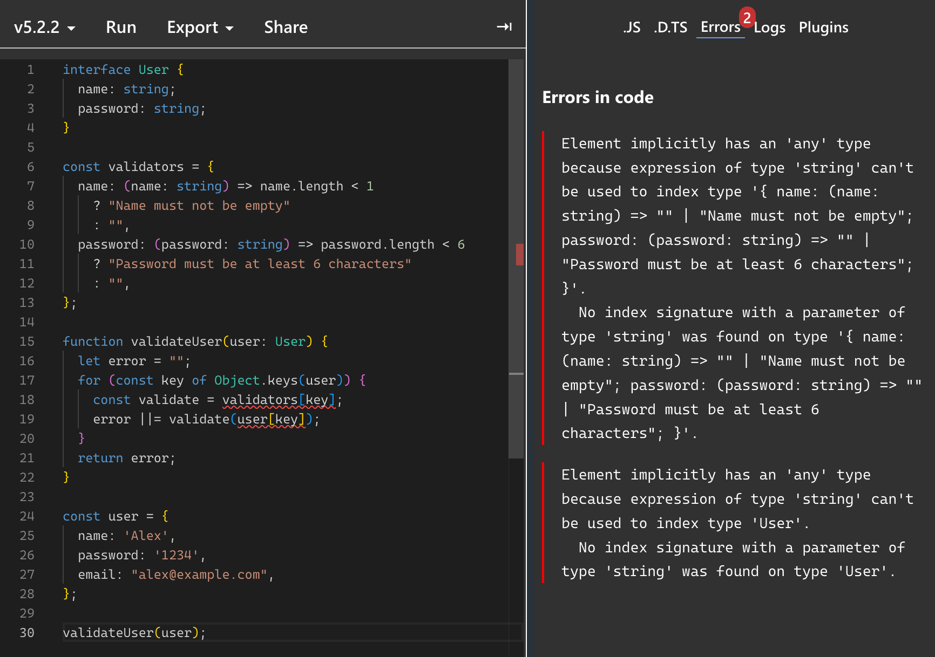Open the Plugins tab
The image size is (935, 657).
[x=823, y=28]
